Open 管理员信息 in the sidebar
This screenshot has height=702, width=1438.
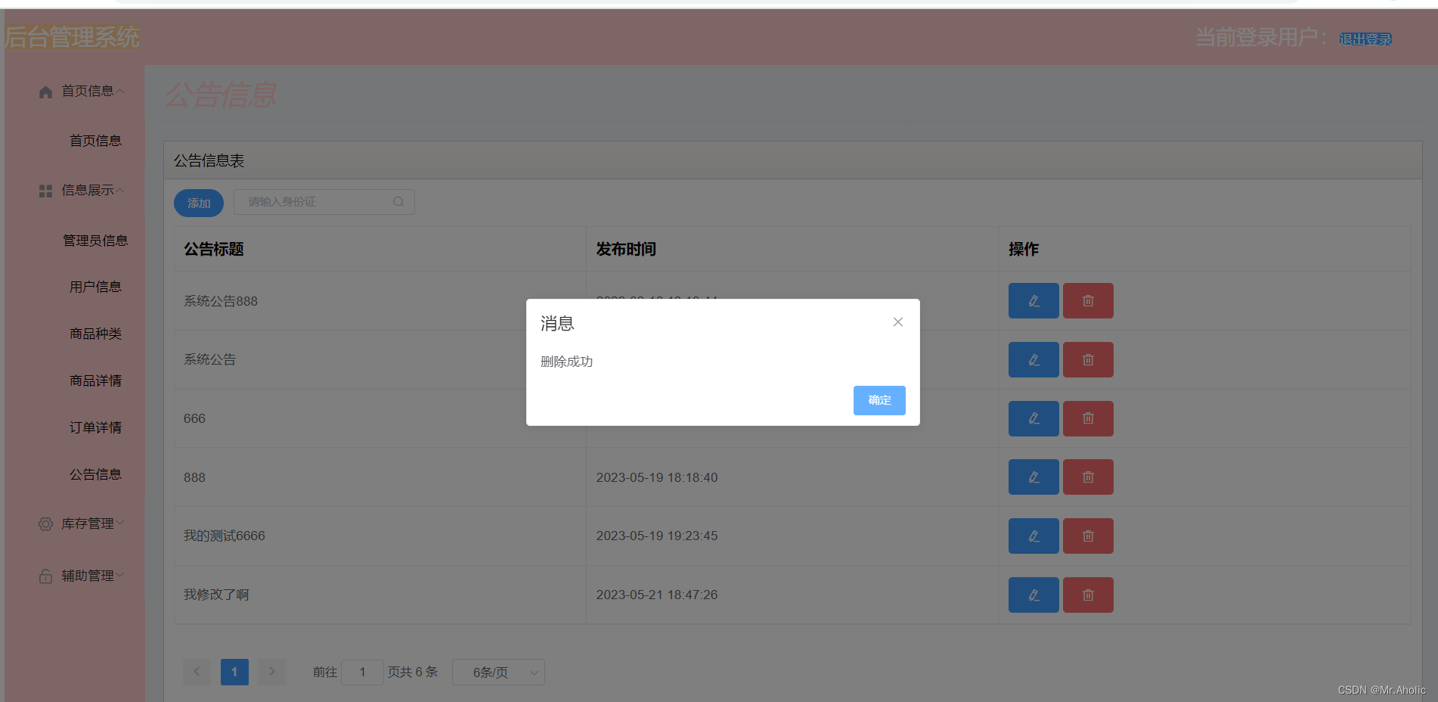95,241
